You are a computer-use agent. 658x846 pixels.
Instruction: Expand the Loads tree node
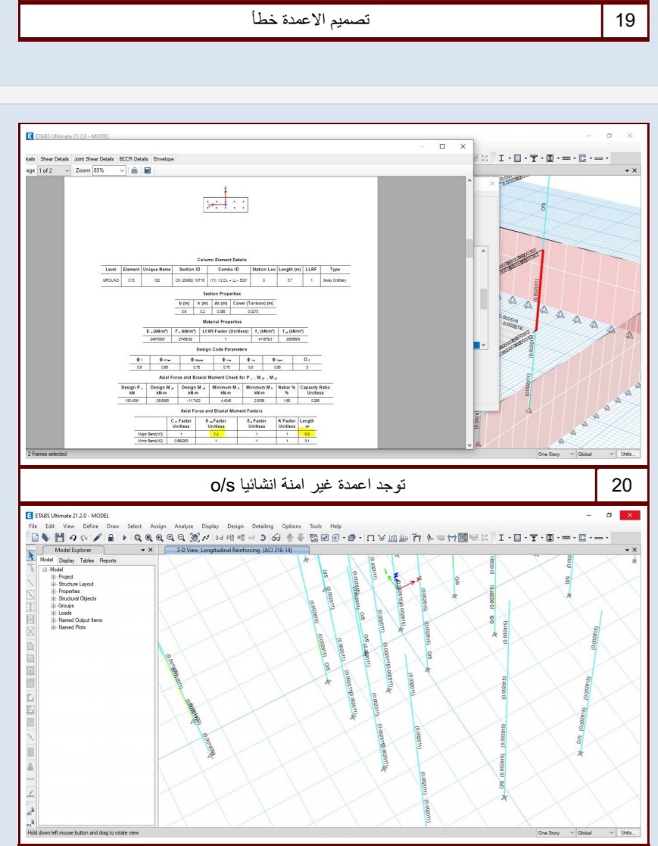coord(54,613)
